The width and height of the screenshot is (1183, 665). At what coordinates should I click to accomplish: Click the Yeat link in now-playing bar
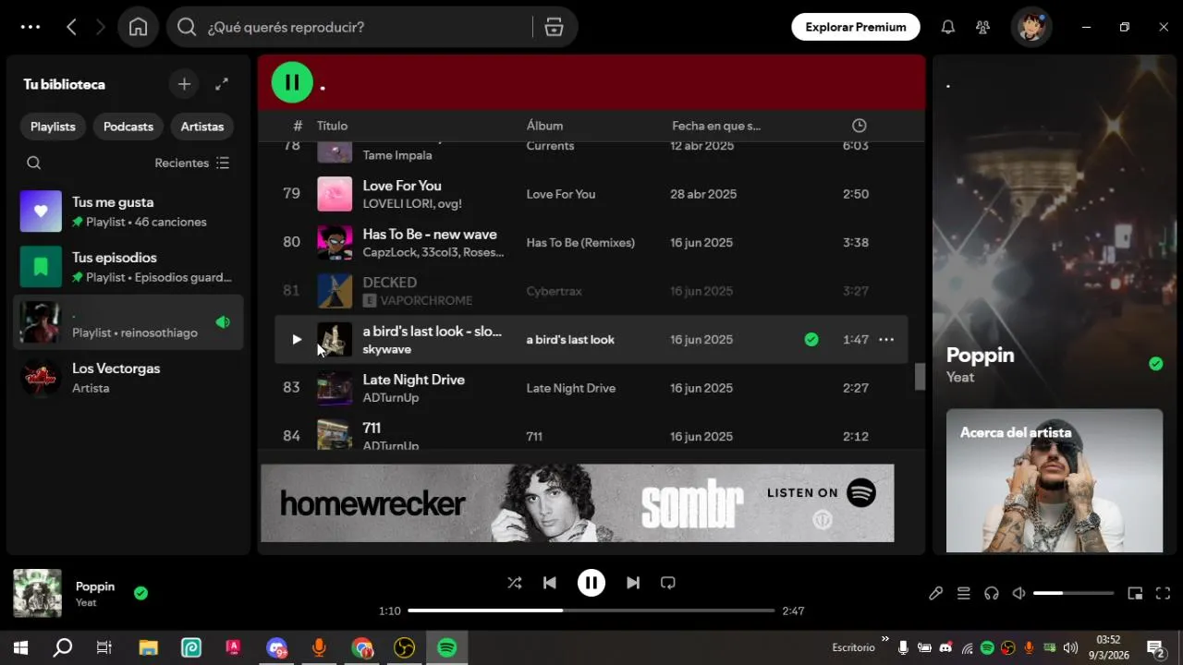[x=86, y=603]
